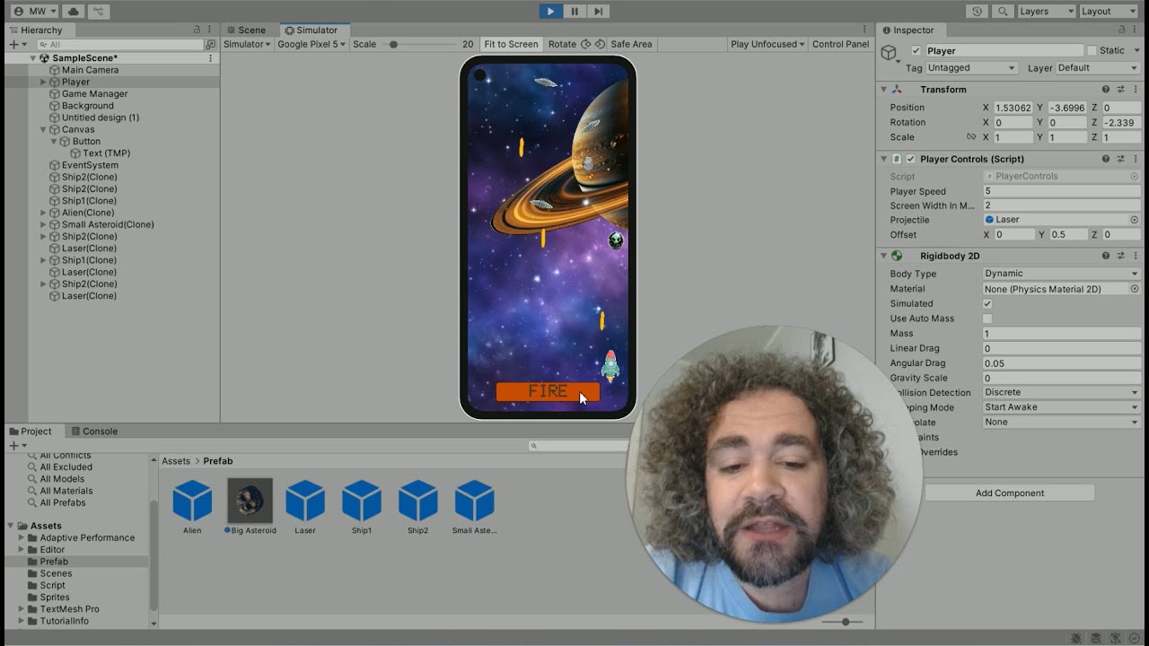Open Play Unfocused dropdown
The height and width of the screenshot is (646, 1149).
767,44
